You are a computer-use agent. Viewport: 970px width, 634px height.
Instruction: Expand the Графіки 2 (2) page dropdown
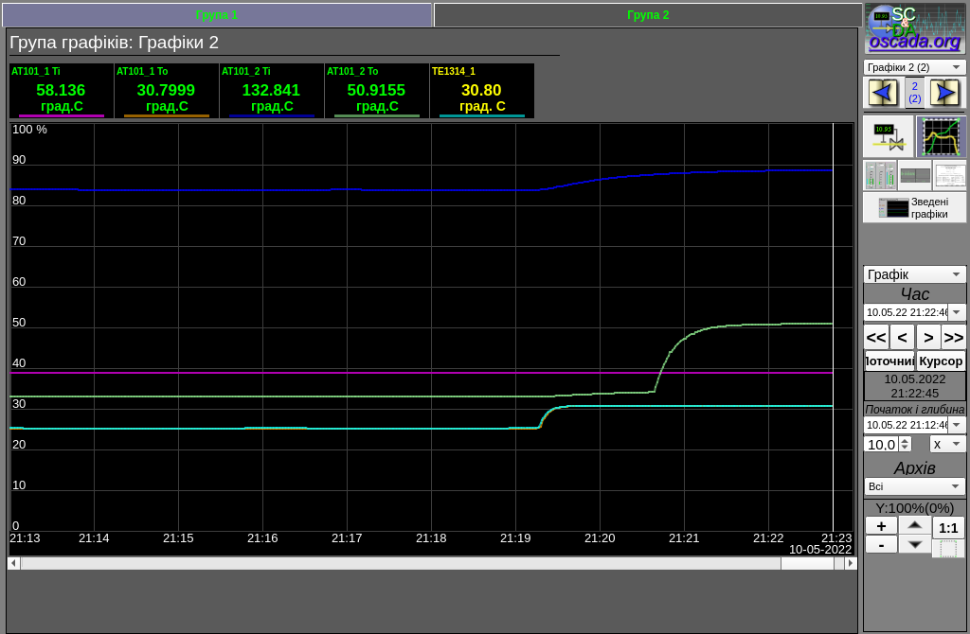pyautogui.click(x=914, y=67)
